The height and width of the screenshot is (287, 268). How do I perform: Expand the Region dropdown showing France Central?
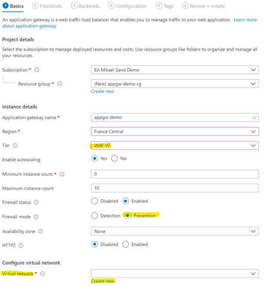(175, 132)
